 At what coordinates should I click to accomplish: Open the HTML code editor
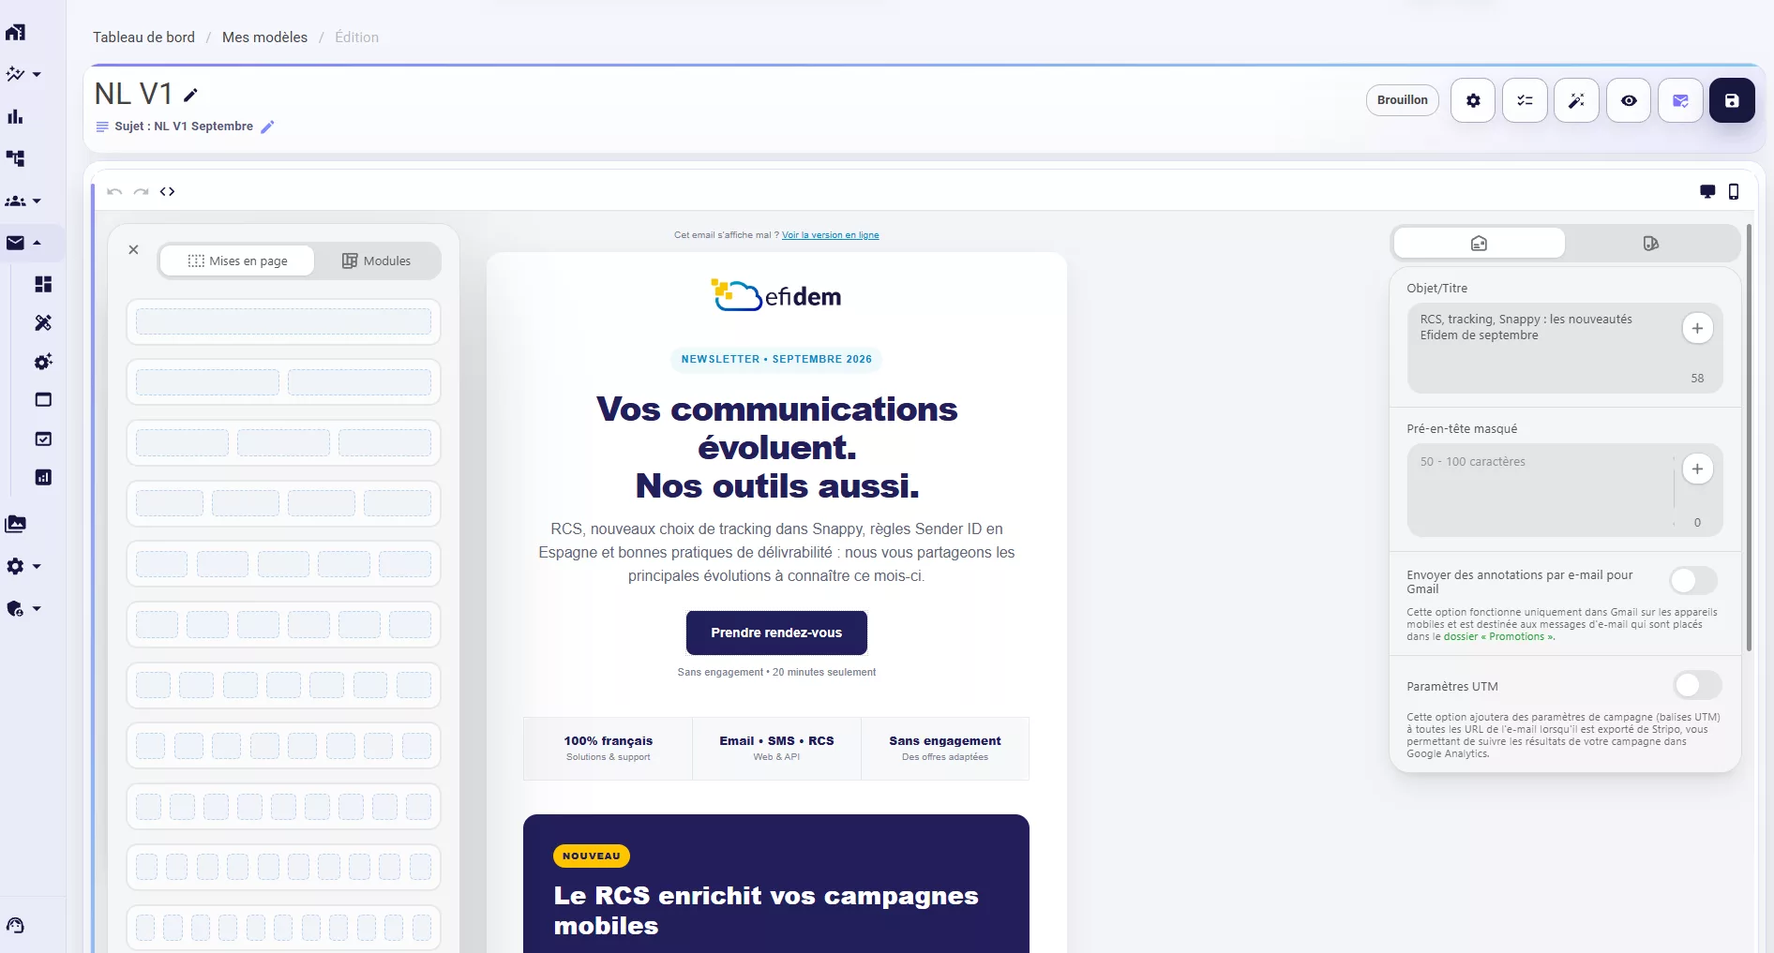167,191
